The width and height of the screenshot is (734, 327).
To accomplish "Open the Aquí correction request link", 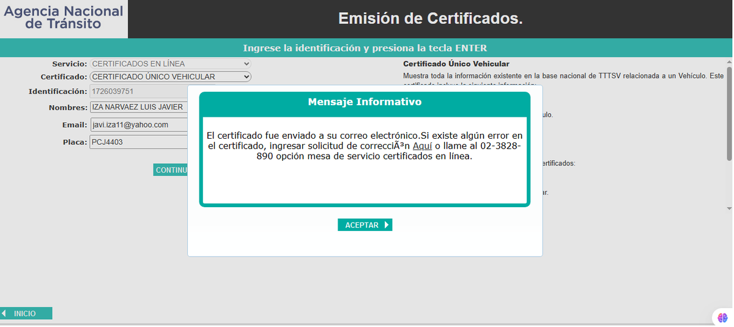I will click(423, 145).
